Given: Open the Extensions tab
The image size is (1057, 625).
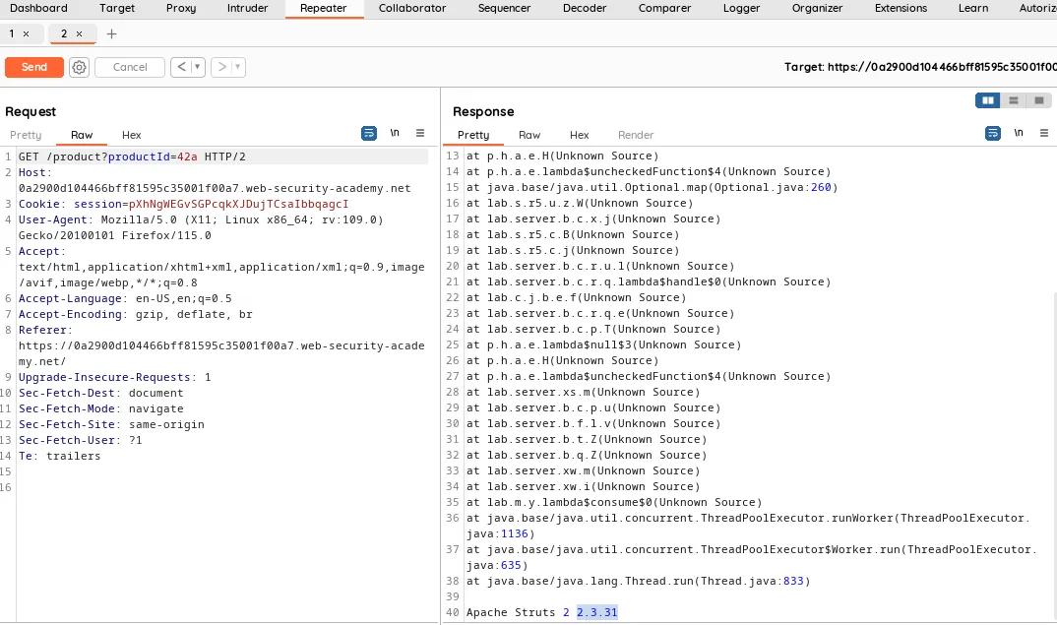Looking at the screenshot, I should tap(901, 8).
